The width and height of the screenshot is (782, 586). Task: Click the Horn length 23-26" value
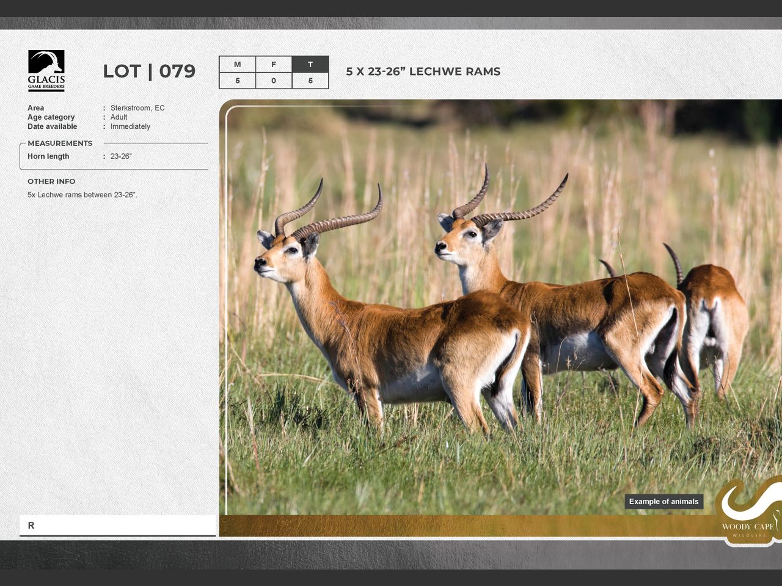pos(121,156)
